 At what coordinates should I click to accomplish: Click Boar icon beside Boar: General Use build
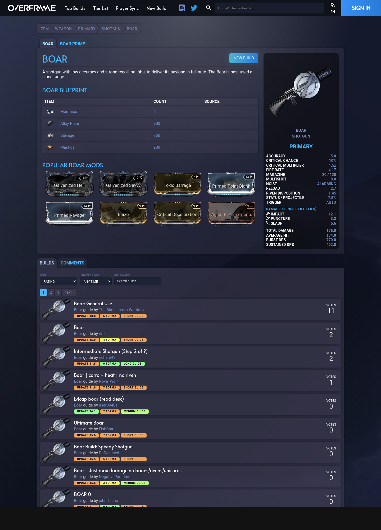click(57, 309)
